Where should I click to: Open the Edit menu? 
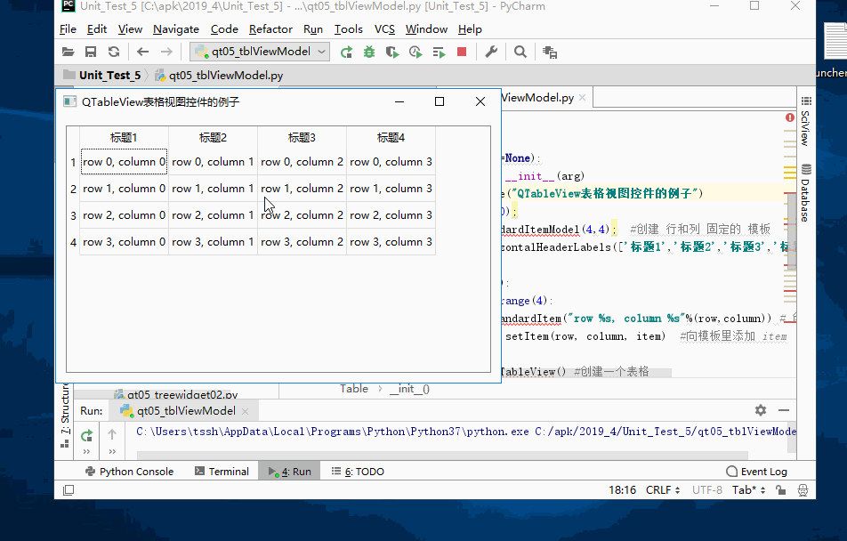(x=97, y=29)
